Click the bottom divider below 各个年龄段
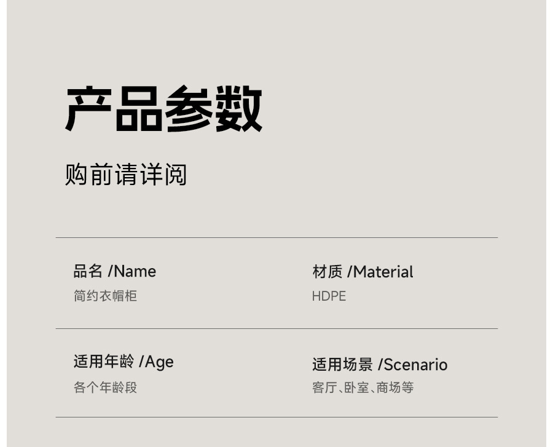This screenshot has height=447, width=553. [x=276, y=417]
